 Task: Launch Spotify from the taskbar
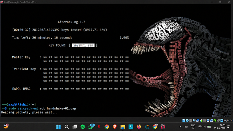[83, 127]
